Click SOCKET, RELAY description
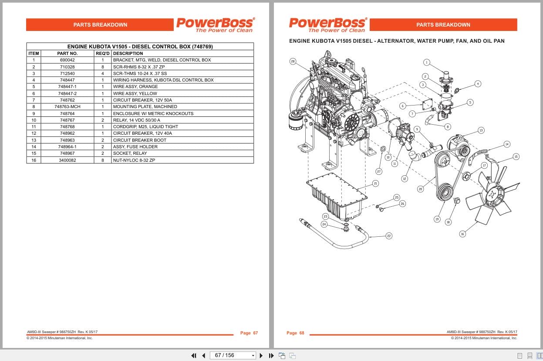Screen dimensions: 543x361 point(130,153)
